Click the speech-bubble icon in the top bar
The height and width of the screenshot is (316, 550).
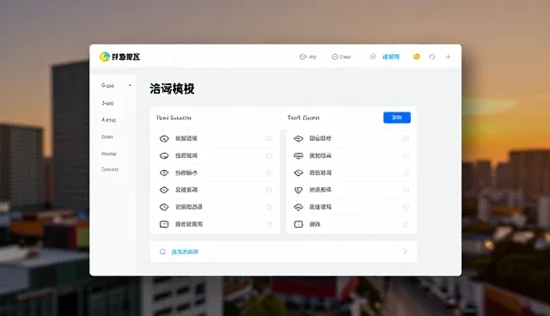coord(302,57)
